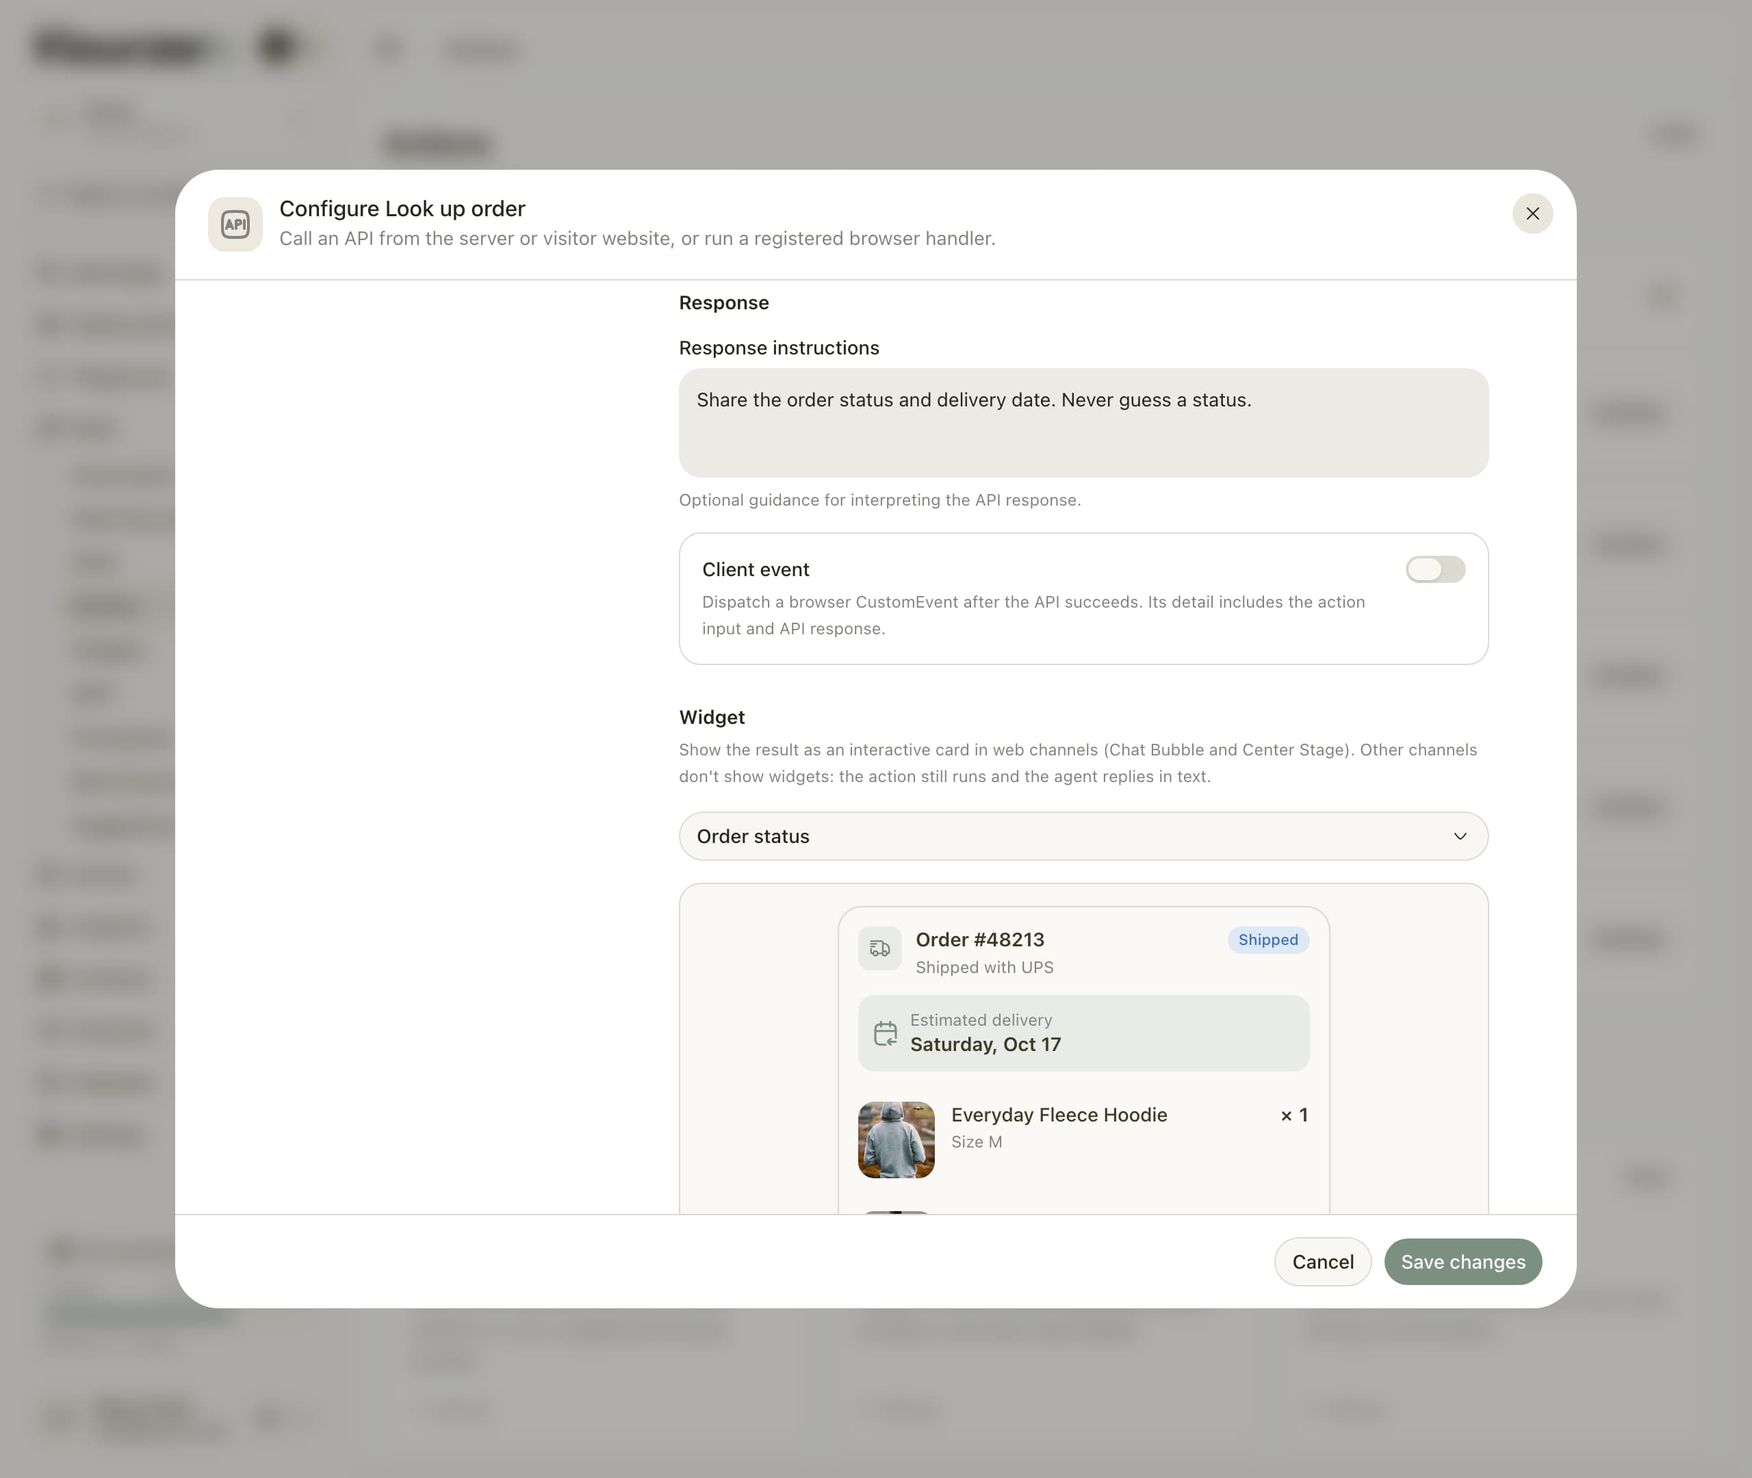Viewport: 1752px width, 1478px height.
Task: Click the API icon in dialog header
Action: tap(235, 224)
